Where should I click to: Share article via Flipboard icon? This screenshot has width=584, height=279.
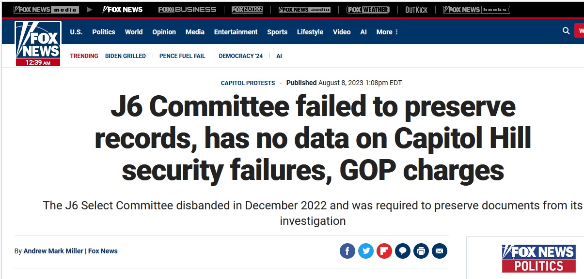[384, 251]
